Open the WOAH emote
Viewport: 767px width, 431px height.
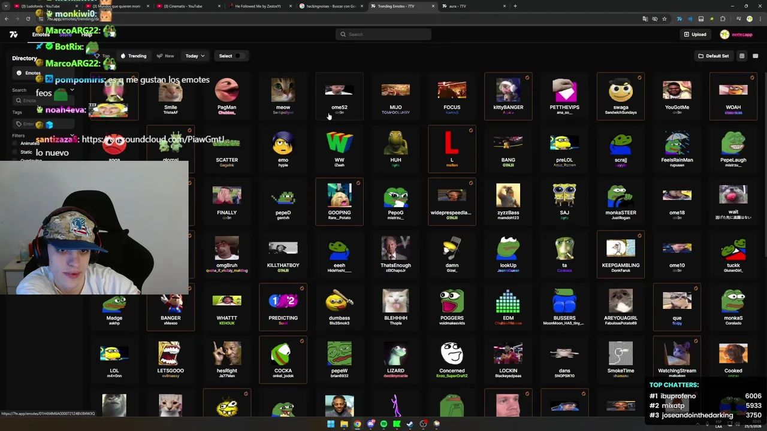pyautogui.click(x=733, y=96)
